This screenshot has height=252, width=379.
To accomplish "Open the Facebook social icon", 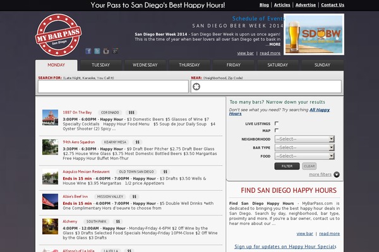I will (88, 51).
